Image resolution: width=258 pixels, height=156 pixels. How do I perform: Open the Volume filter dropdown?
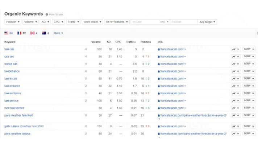click(30, 22)
